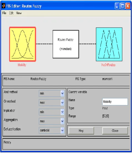Click the Range value [5 25]
This screenshot has width=132, height=154.
(106, 116)
